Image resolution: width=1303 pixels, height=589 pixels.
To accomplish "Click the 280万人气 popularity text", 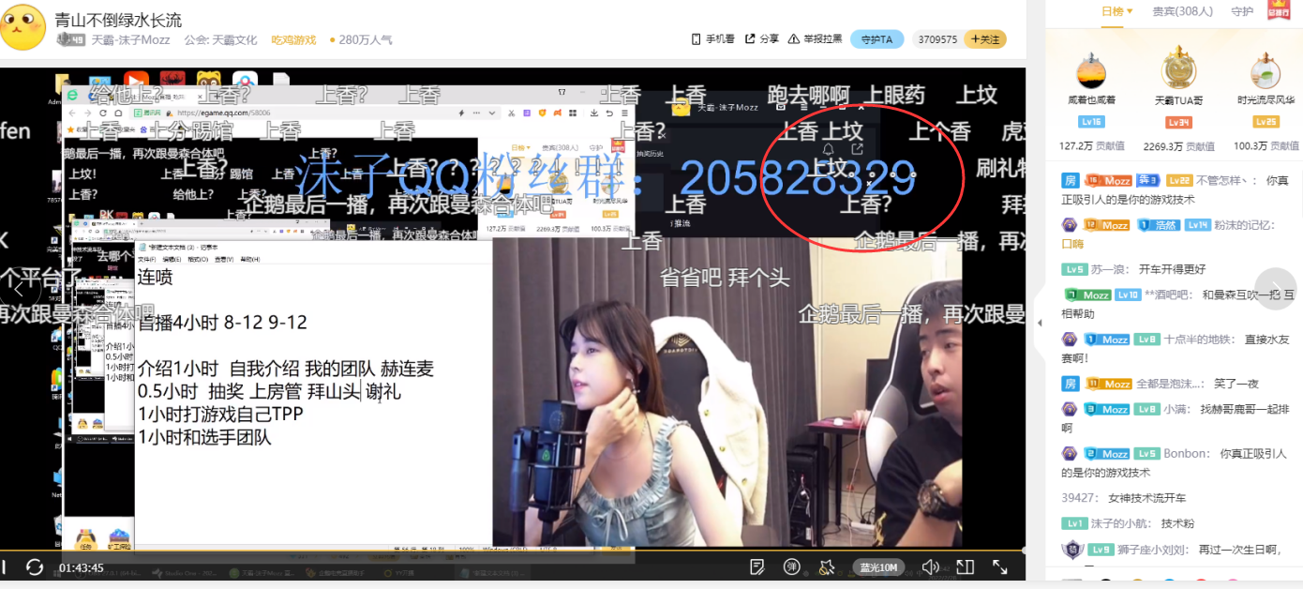I will click(x=366, y=40).
